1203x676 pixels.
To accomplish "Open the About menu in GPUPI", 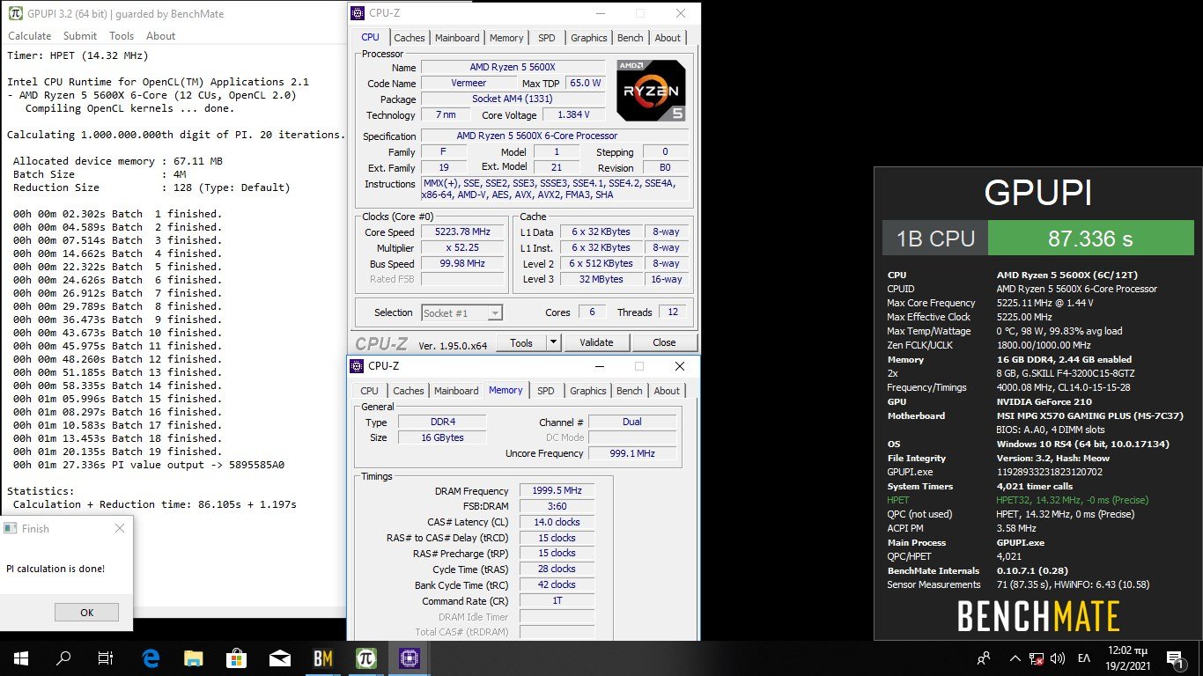I will pyautogui.click(x=160, y=36).
